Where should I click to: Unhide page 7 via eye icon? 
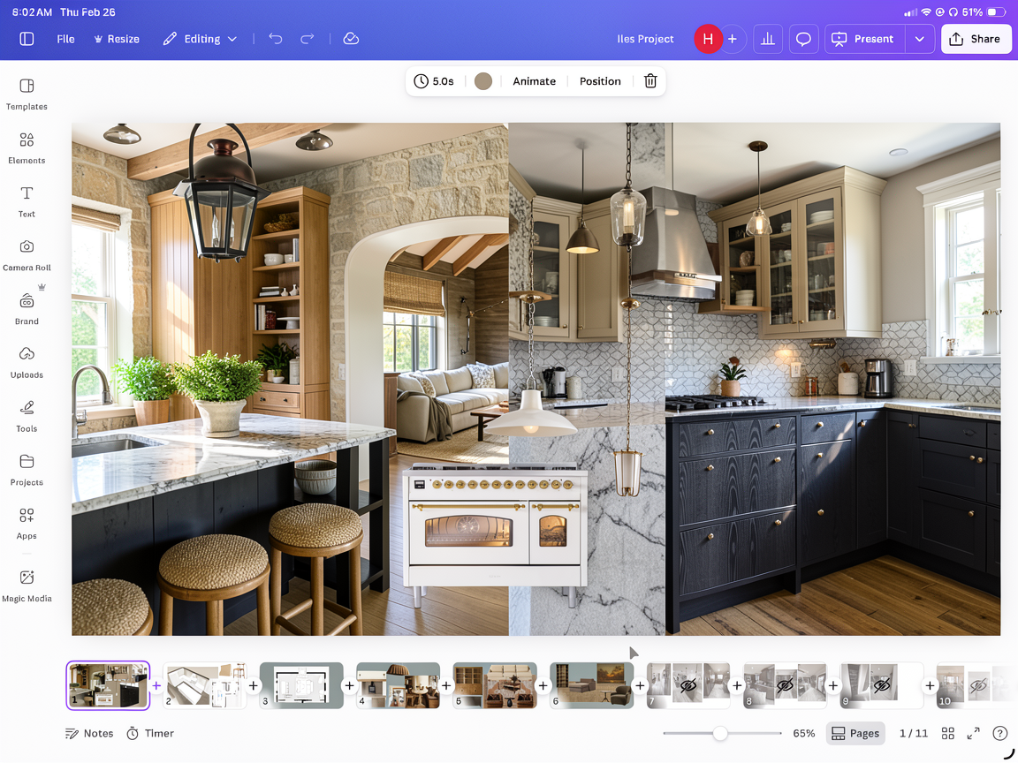point(688,685)
